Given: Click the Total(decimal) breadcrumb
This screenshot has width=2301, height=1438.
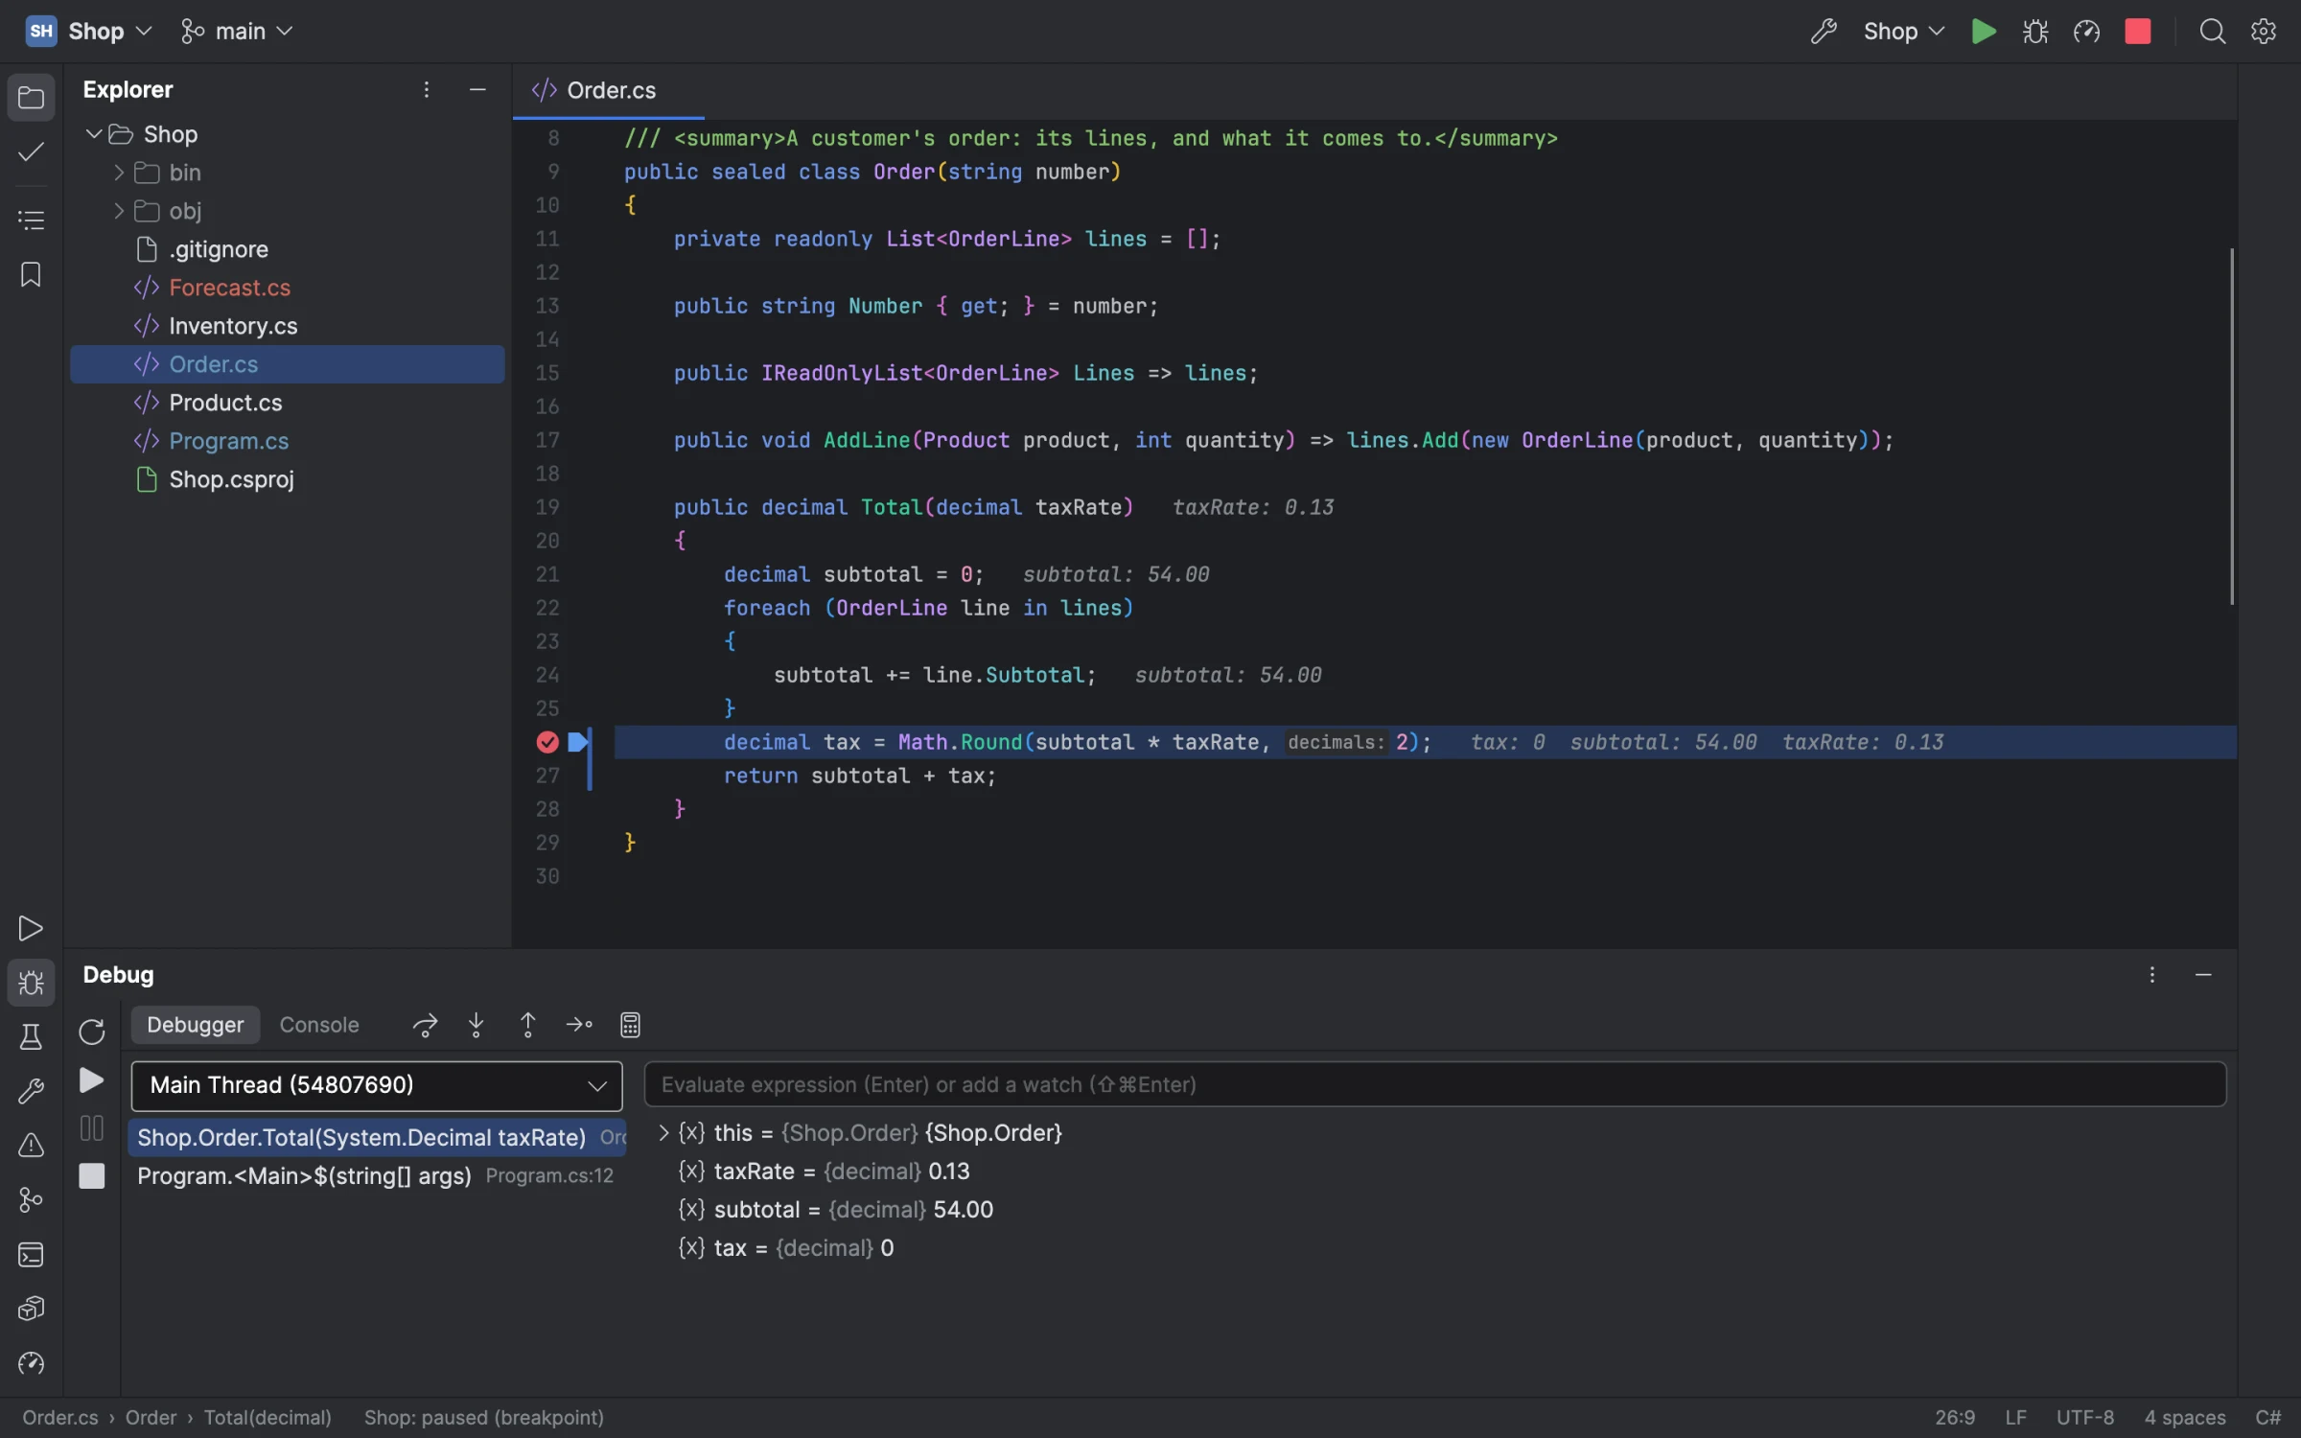Looking at the screenshot, I should (267, 1418).
